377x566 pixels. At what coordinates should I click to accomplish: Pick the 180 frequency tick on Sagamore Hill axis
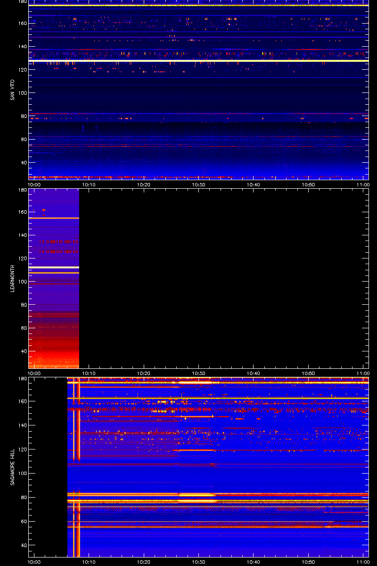(x=22, y=379)
